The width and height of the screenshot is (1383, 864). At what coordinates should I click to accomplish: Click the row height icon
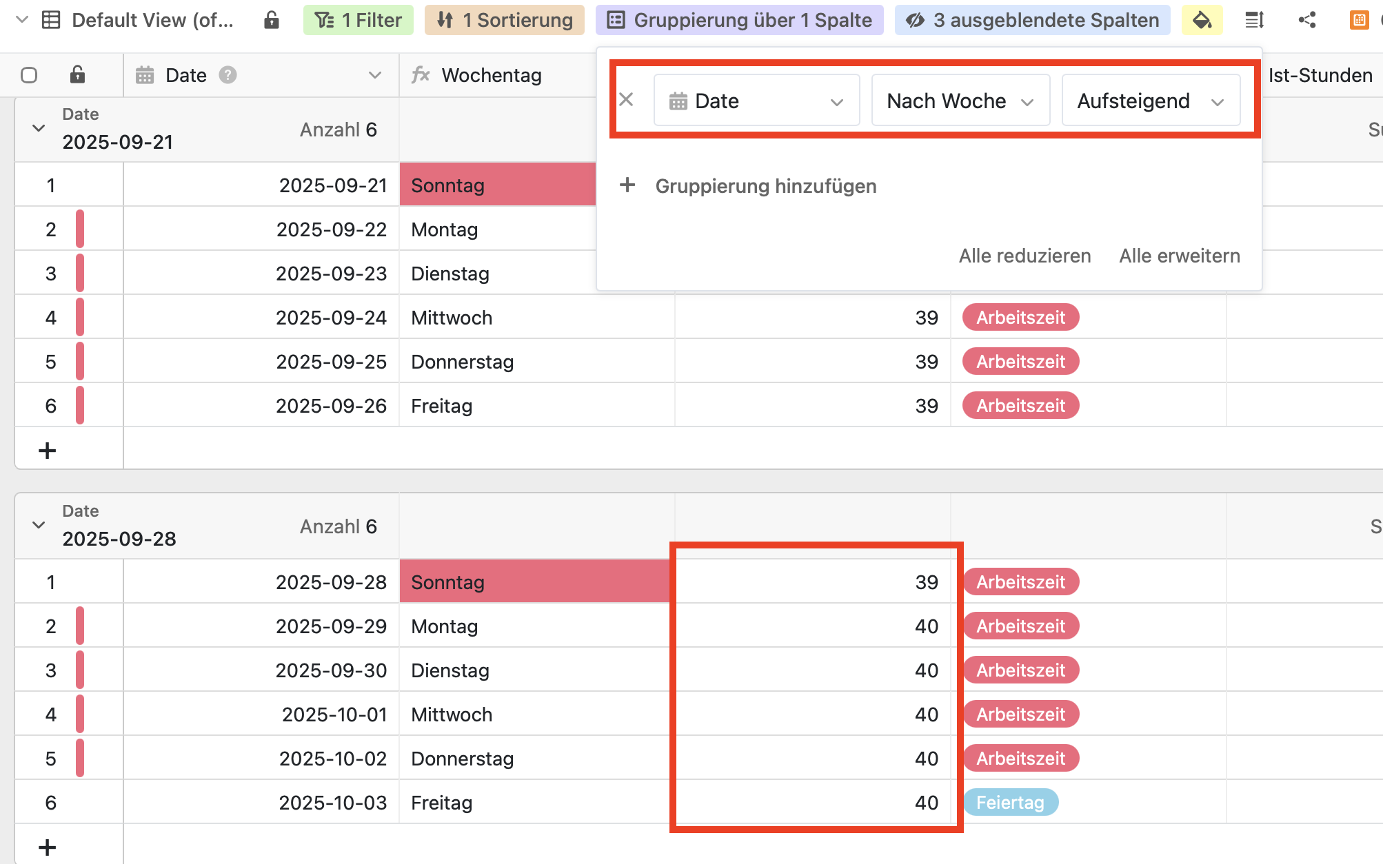(x=1254, y=20)
